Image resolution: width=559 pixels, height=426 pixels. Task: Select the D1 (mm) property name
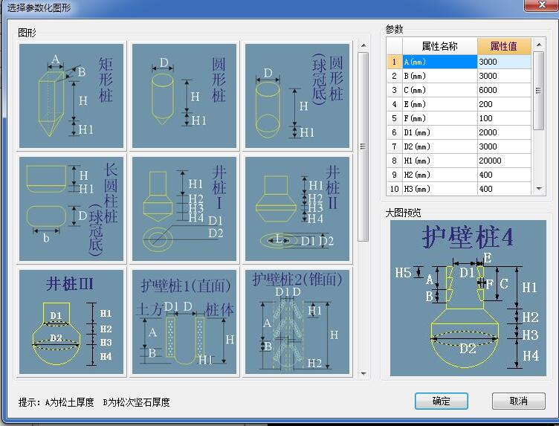[440, 132]
